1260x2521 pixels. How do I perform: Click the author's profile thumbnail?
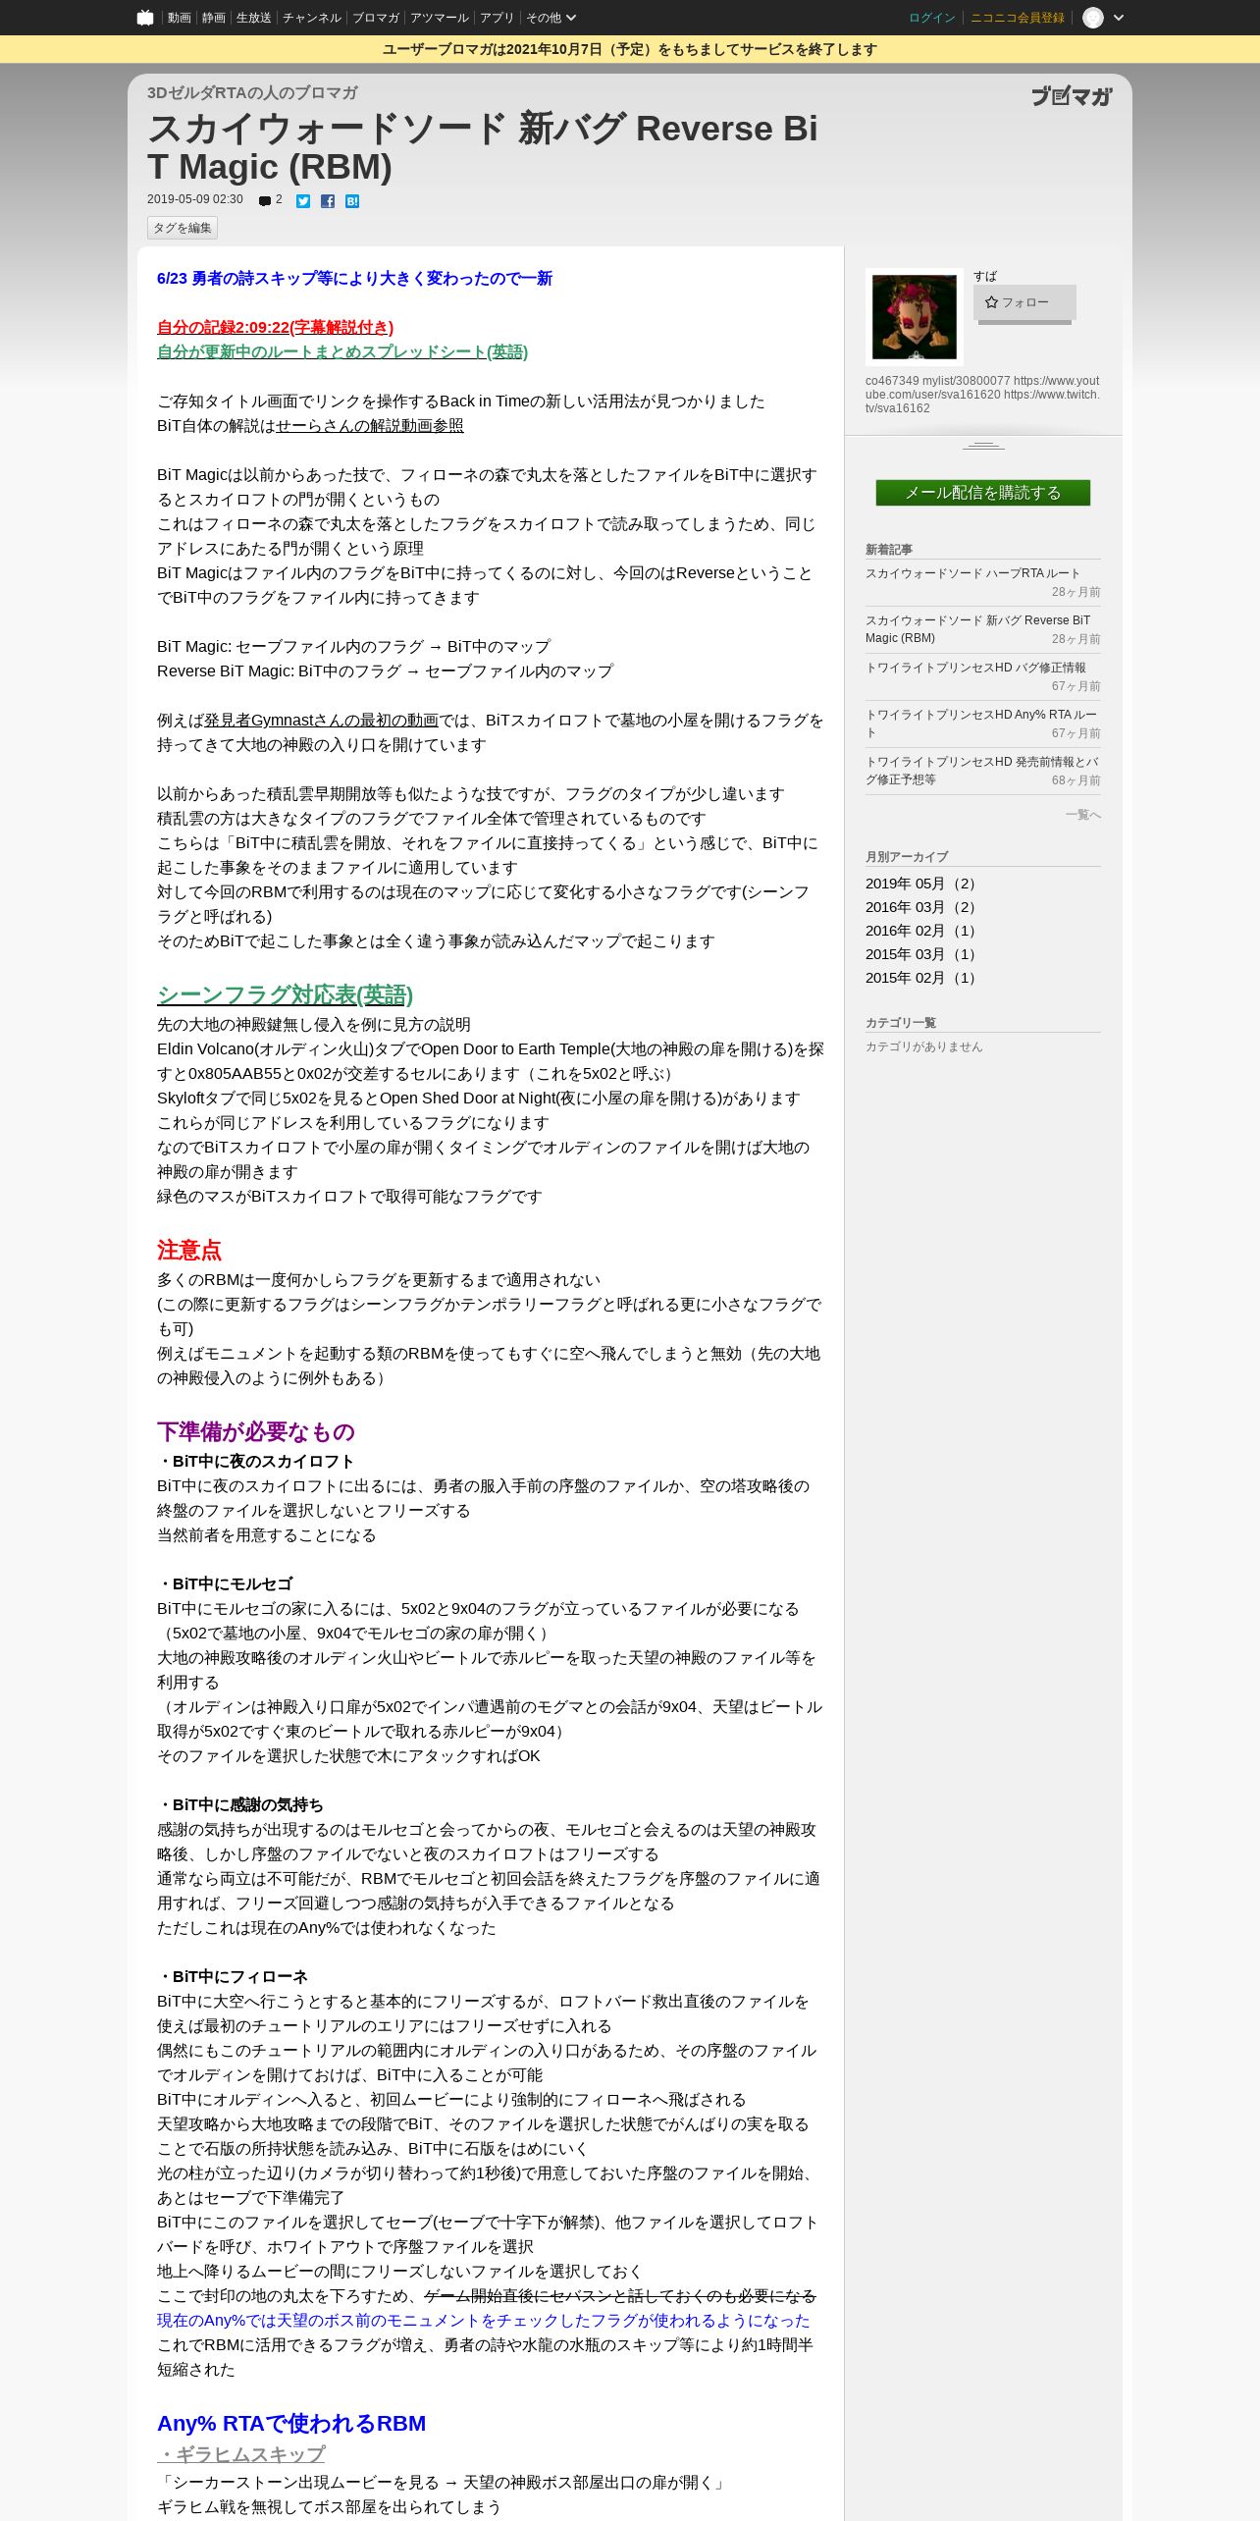pos(914,317)
